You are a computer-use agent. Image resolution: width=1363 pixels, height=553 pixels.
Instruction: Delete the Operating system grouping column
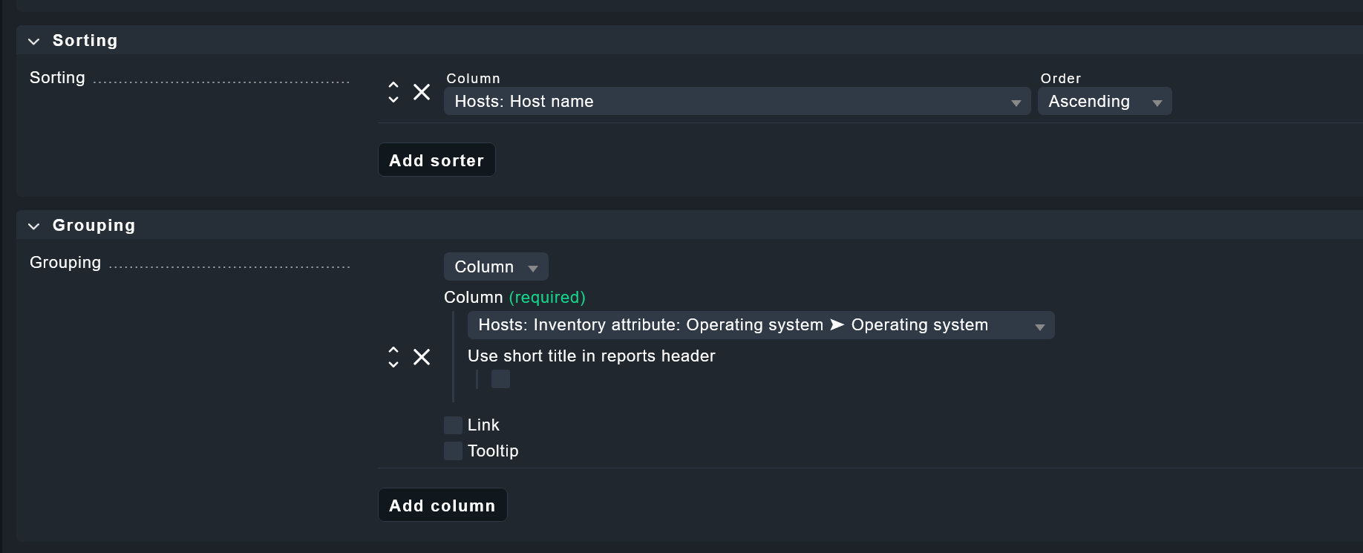tap(422, 357)
